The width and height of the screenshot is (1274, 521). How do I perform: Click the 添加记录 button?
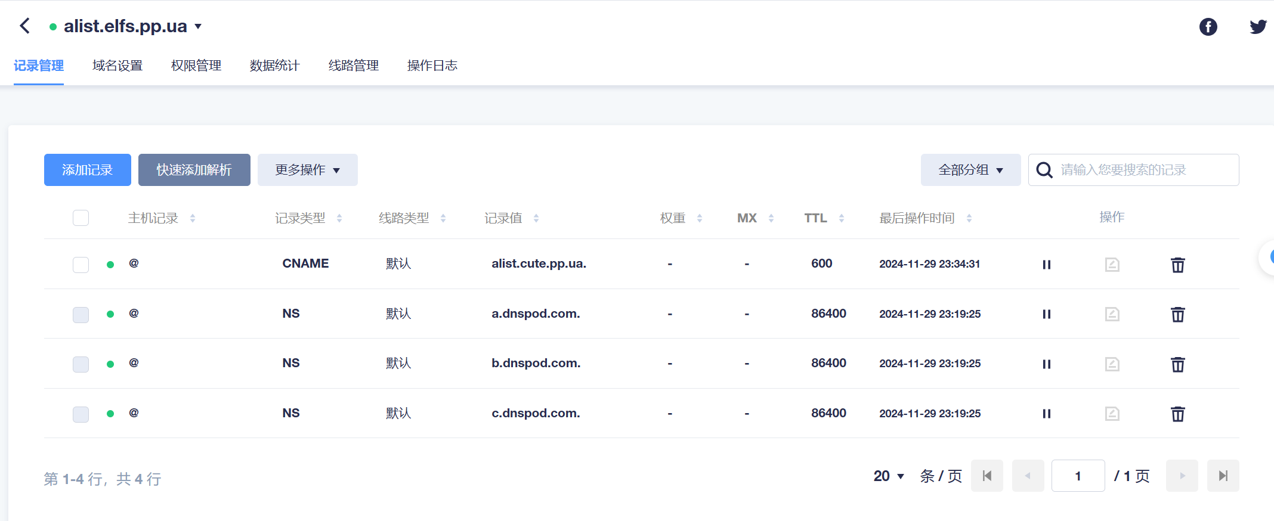tap(88, 170)
